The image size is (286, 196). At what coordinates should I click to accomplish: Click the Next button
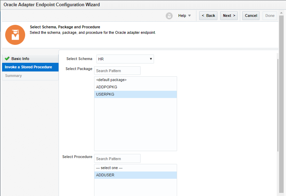tap(229, 16)
